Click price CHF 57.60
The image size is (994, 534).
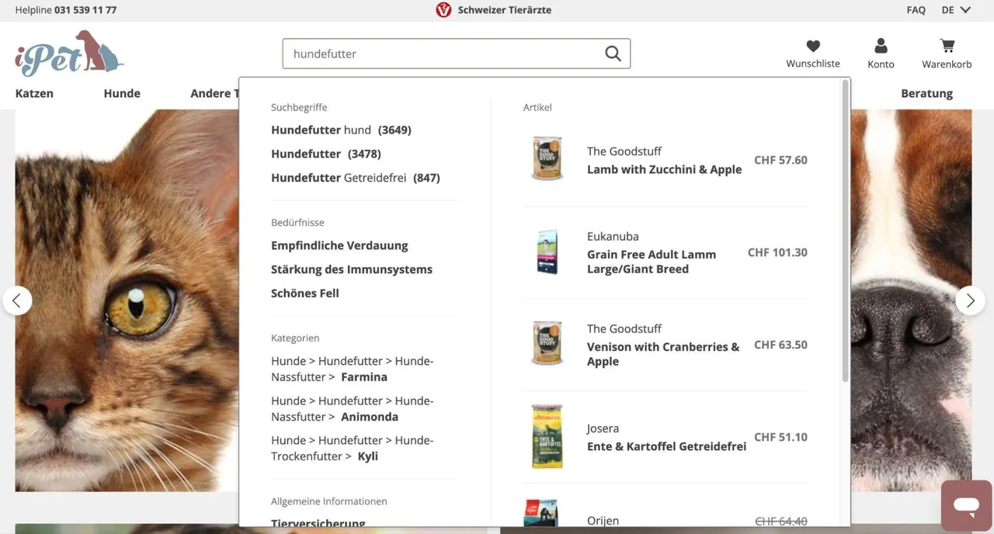point(780,160)
